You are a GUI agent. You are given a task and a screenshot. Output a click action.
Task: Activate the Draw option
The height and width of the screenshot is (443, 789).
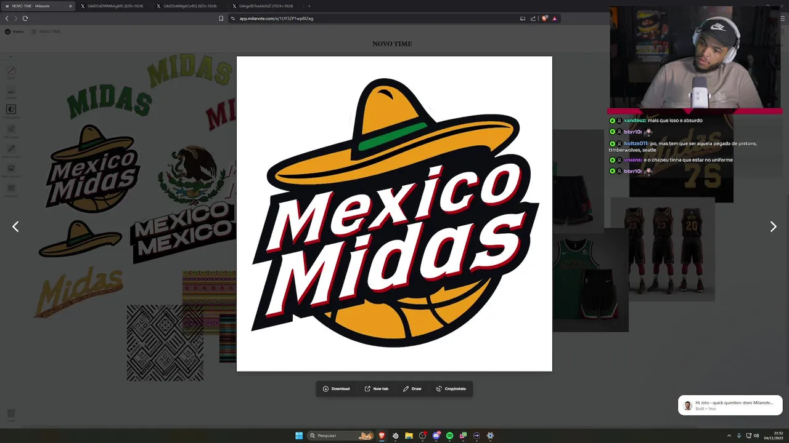click(412, 389)
